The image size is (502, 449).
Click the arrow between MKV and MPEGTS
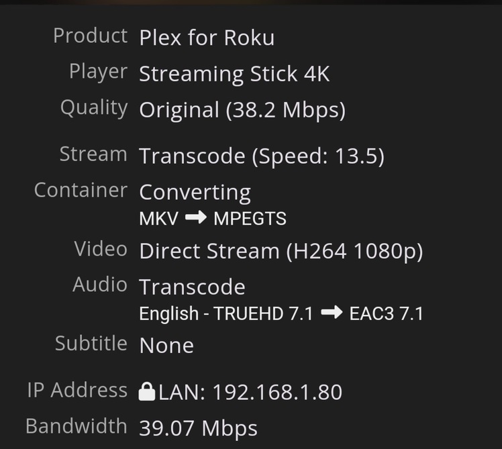[x=194, y=217]
